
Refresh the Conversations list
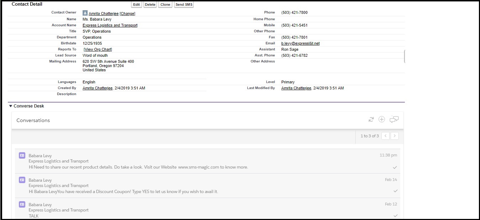(371, 120)
